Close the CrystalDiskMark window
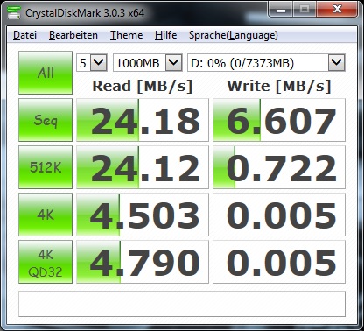This screenshot has height=331, width=364. coord(337,10)
